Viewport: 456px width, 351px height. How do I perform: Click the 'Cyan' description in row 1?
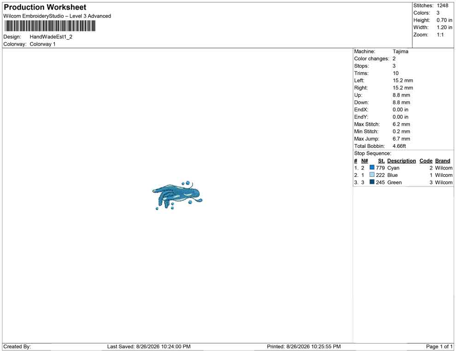coord(393,168)
